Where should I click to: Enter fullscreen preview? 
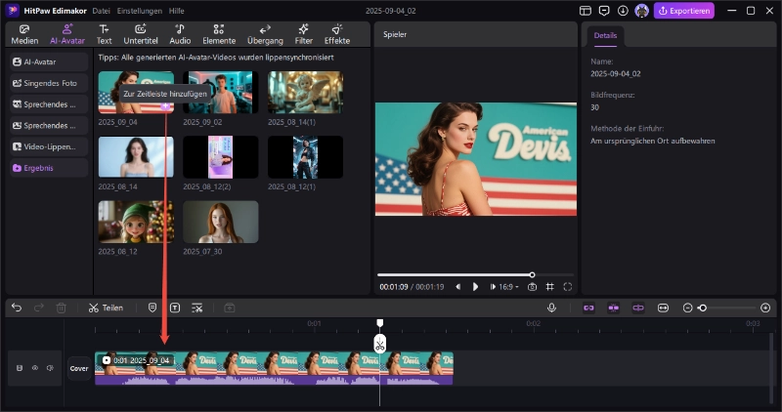click(x=568, y=286)
